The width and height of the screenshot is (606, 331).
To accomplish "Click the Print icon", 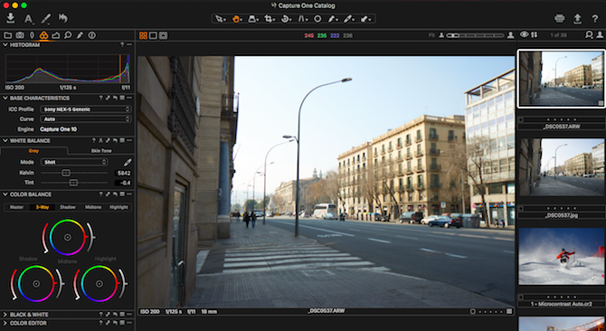I will [559, 18].
